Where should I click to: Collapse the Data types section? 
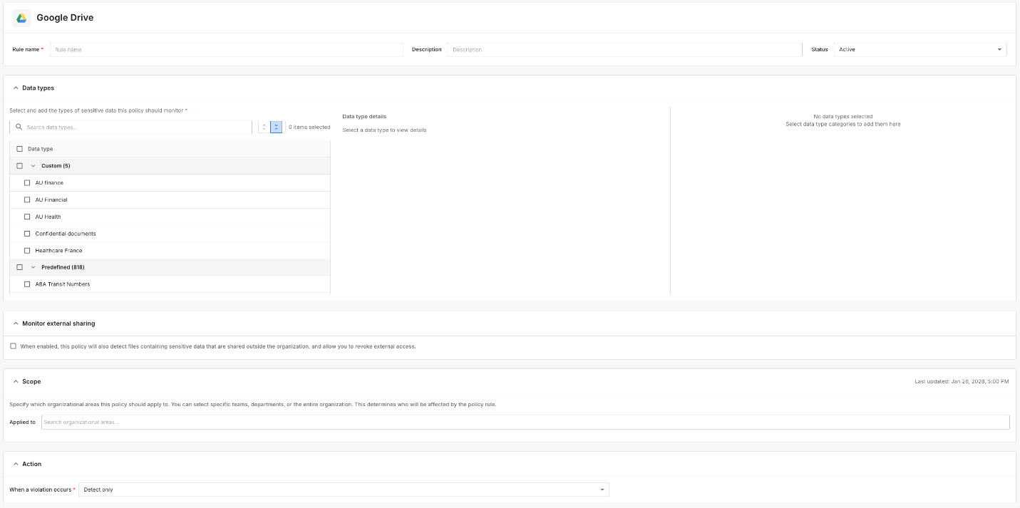point(16,88)
